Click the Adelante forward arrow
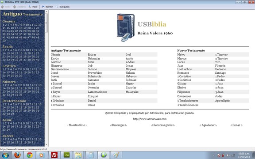 click(15, 7)
